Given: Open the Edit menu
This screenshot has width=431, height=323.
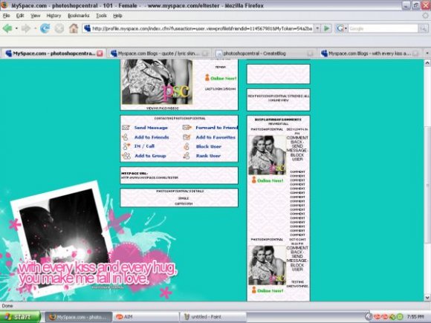Looking at the screenshot, I should point(20,16).
